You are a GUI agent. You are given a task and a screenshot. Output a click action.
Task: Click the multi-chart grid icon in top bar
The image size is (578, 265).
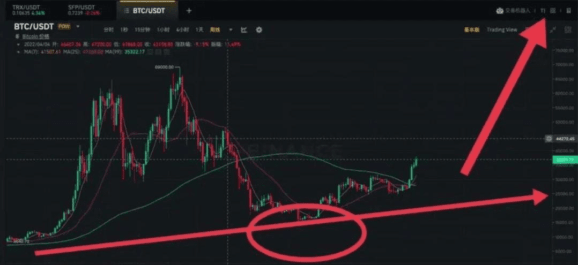553,11
